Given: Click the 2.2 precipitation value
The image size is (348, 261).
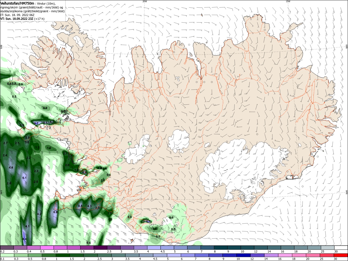Looking at the screenshot, I should [x=29, y=158].
